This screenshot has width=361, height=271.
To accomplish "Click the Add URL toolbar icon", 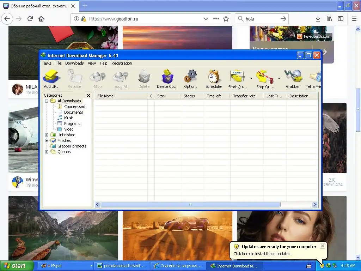I will point(51,79).
